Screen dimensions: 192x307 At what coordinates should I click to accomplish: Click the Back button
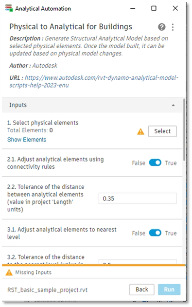tap(142, 289)
